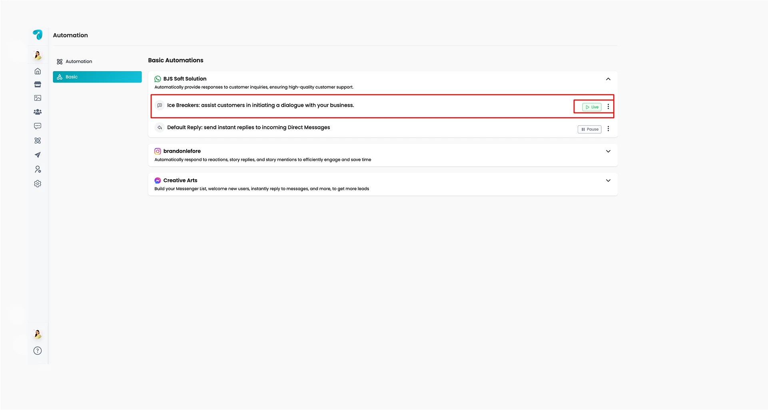Expand the brandonlefore section chevron
The width and height of the screenshot is (768, 410).
608,151
